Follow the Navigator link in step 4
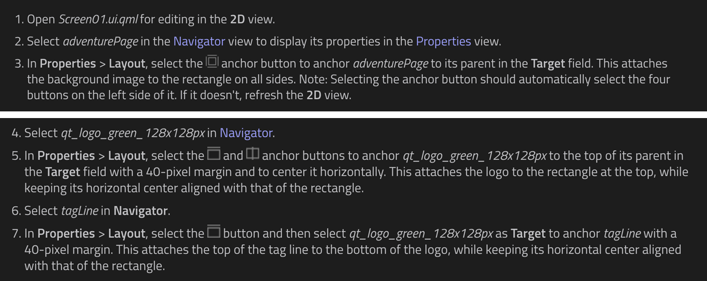 (x=246, y=133)
